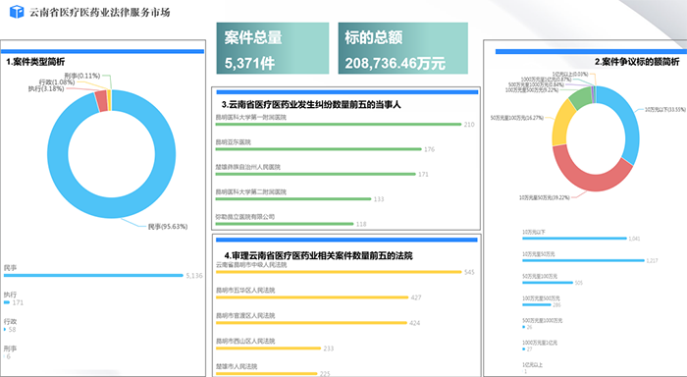Click the value 133 in party ranking

(379, 199)
